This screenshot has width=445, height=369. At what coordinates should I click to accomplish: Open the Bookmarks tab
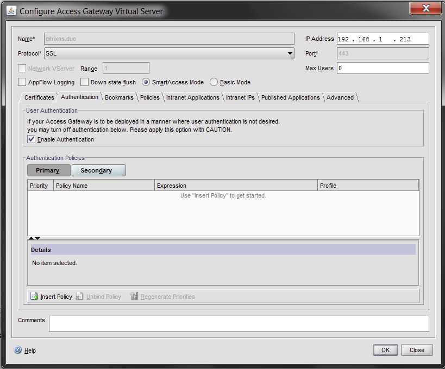119,97
